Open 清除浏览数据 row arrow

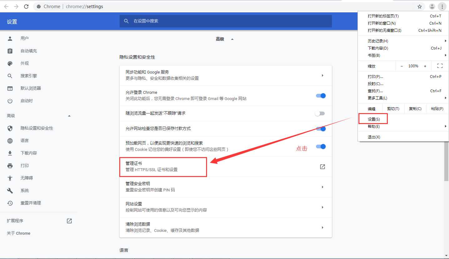(x=323, y=228)
